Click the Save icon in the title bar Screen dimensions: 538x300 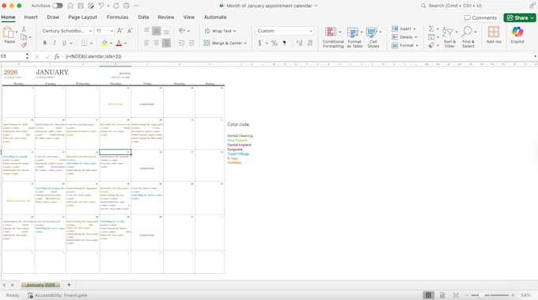coord(81,6)
